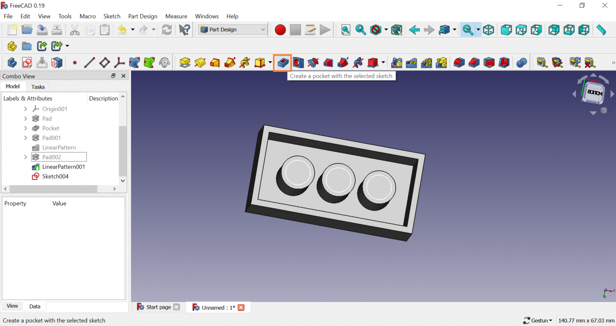Viewport: 616px width, 326px height.
Task: Click the Create new sketch icon
Action: 27,63
